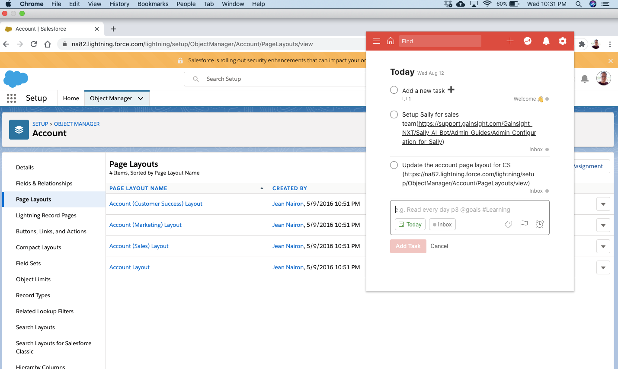Click the Todoist quick add plus icon
This screenshot has width=618, height=369.
510,41
